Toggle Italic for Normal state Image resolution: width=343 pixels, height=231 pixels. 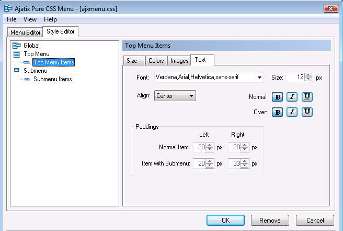(x=292, y=97)
